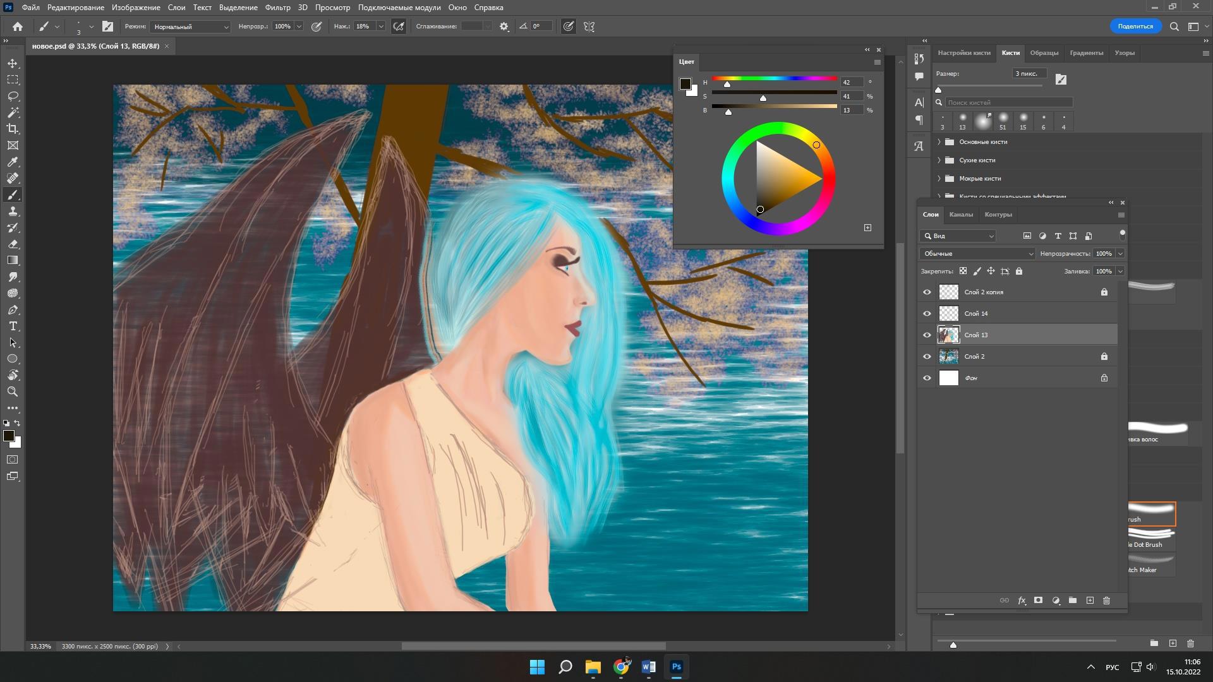Hide the Слой 14 layer

[x=927, y=314]
